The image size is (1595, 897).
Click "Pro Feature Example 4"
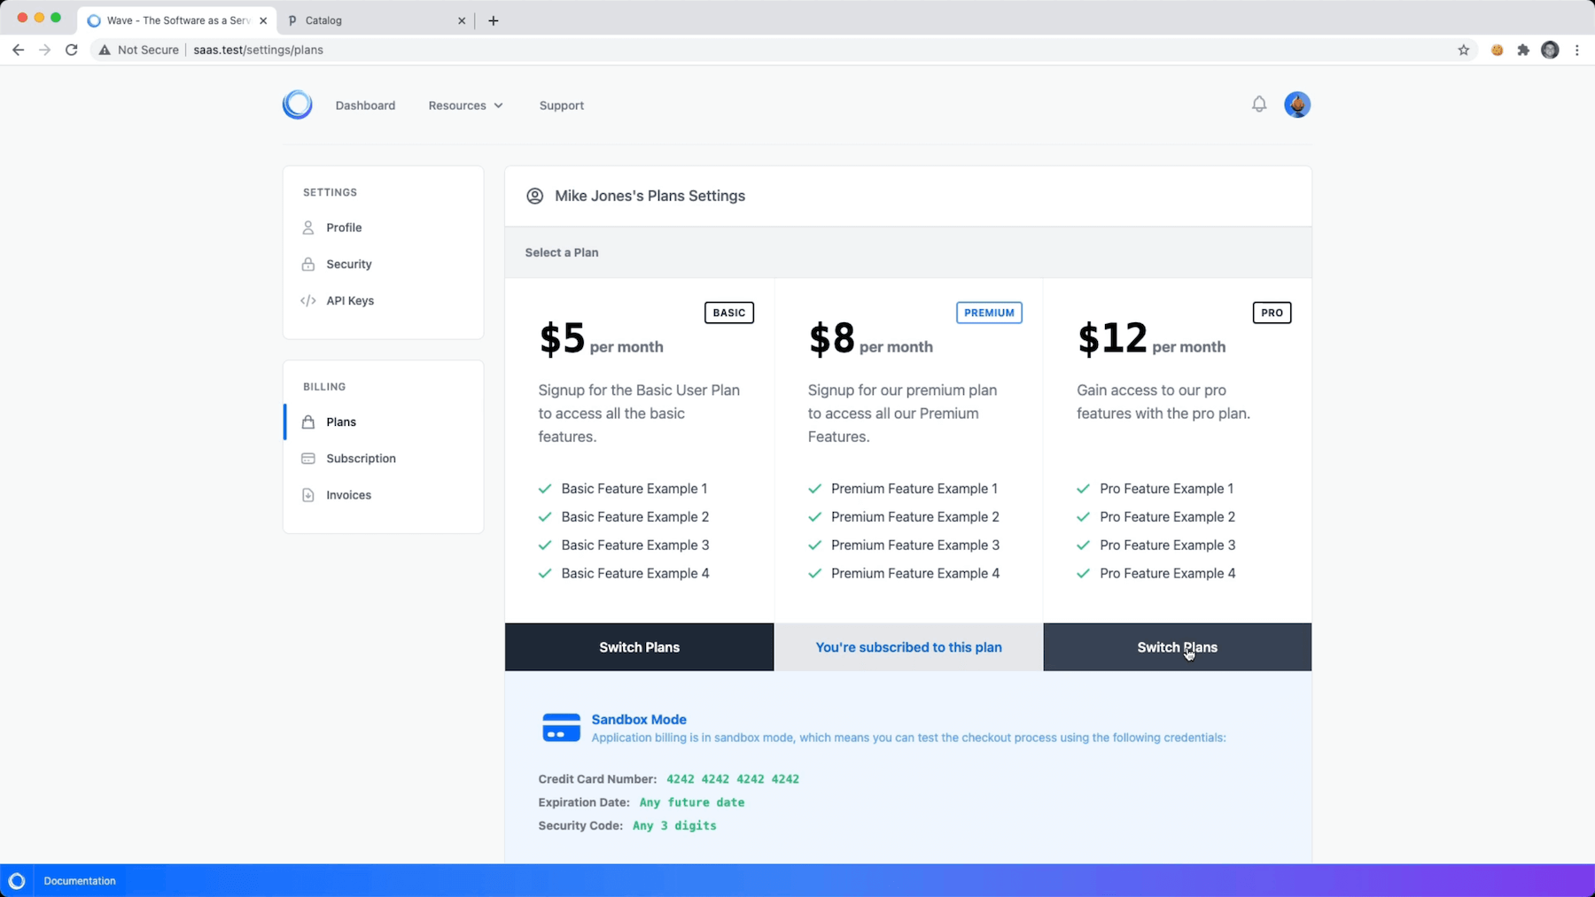point(1168,574)
